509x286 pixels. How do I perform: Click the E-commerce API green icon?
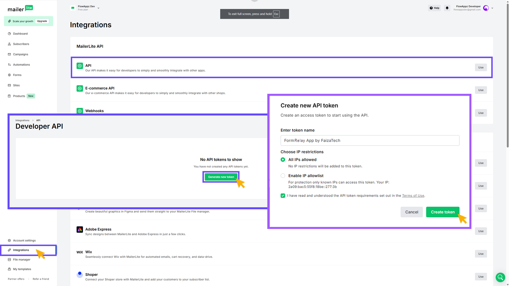(80, 88)
